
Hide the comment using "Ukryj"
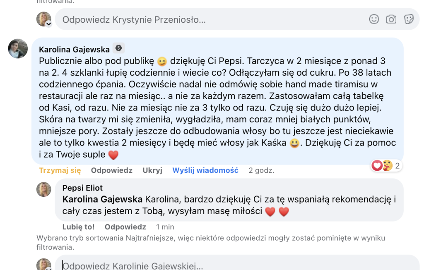click(152, 170)
